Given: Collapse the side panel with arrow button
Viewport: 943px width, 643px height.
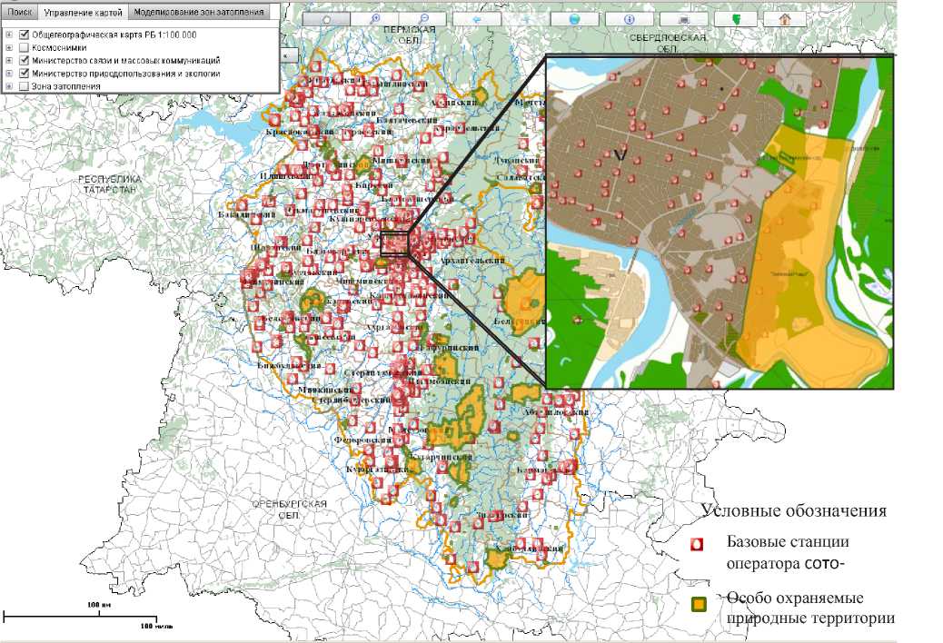Looking at the screenshot, I should tap(289, 55).
